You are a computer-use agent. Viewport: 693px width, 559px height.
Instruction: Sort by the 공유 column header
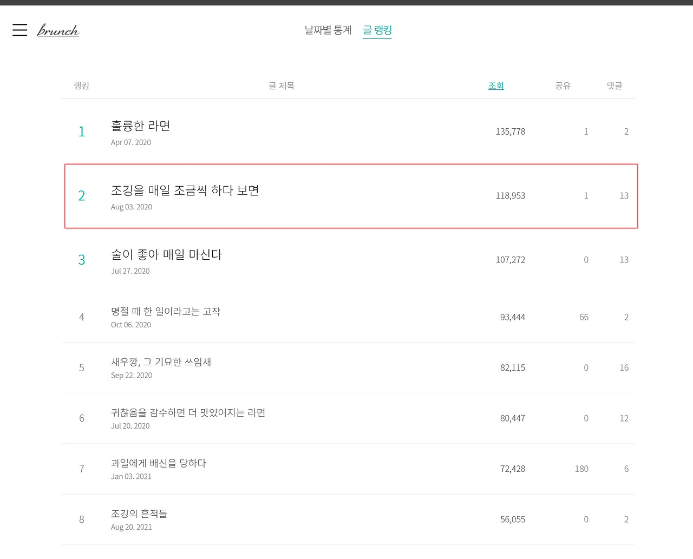(563, 86)
